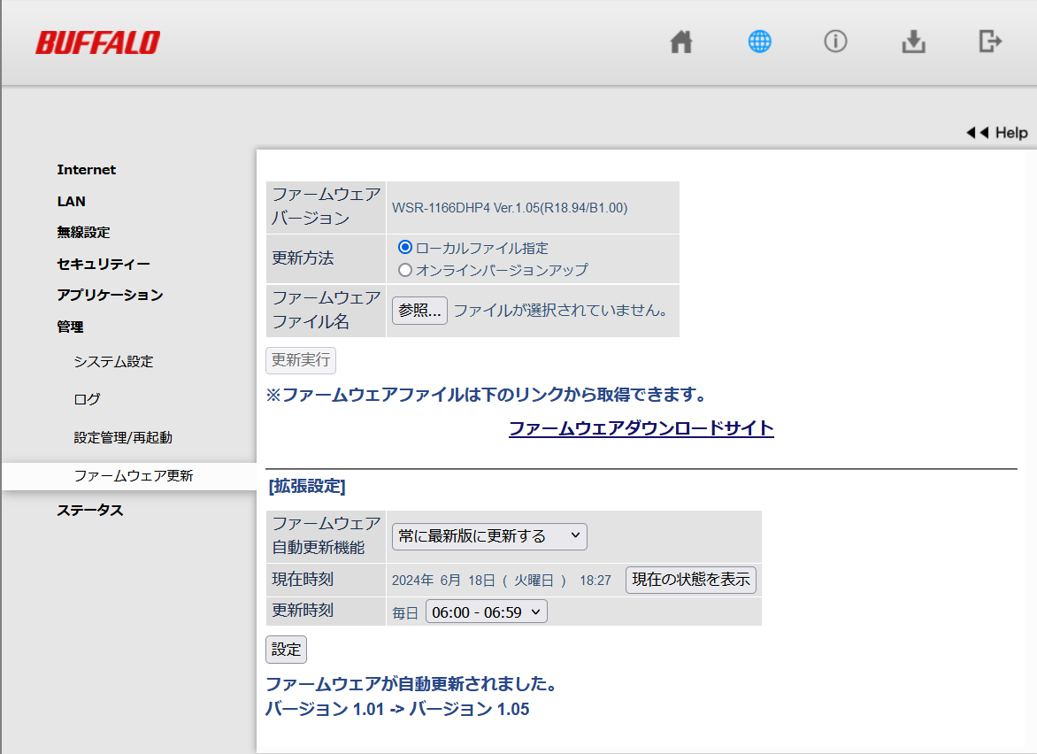Open the ログ submenu item

[87, 399]
